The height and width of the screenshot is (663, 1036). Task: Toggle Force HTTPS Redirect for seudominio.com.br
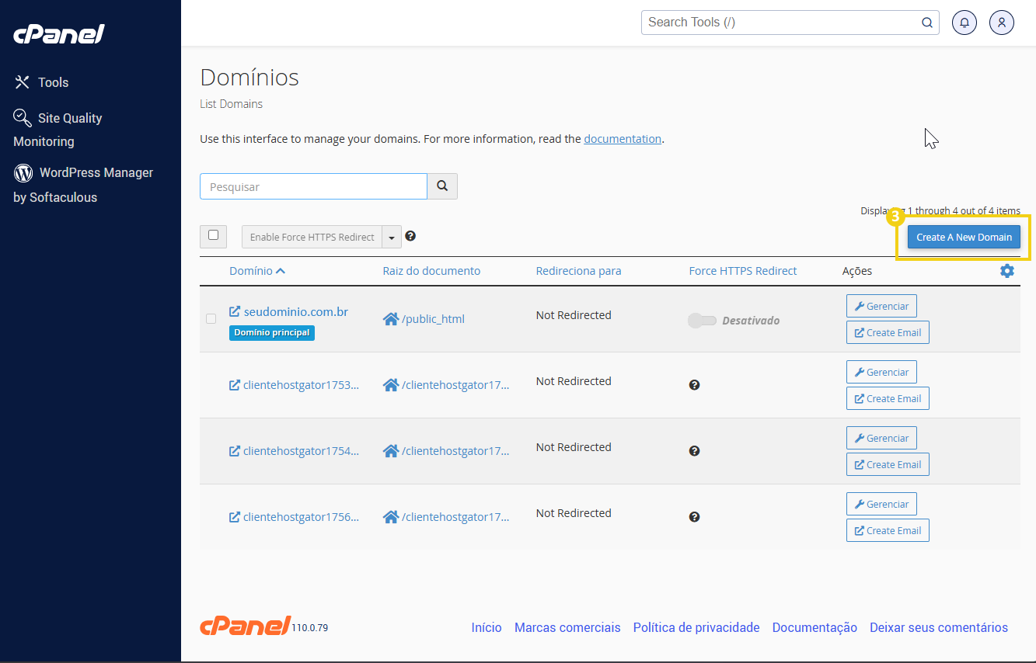702,320
